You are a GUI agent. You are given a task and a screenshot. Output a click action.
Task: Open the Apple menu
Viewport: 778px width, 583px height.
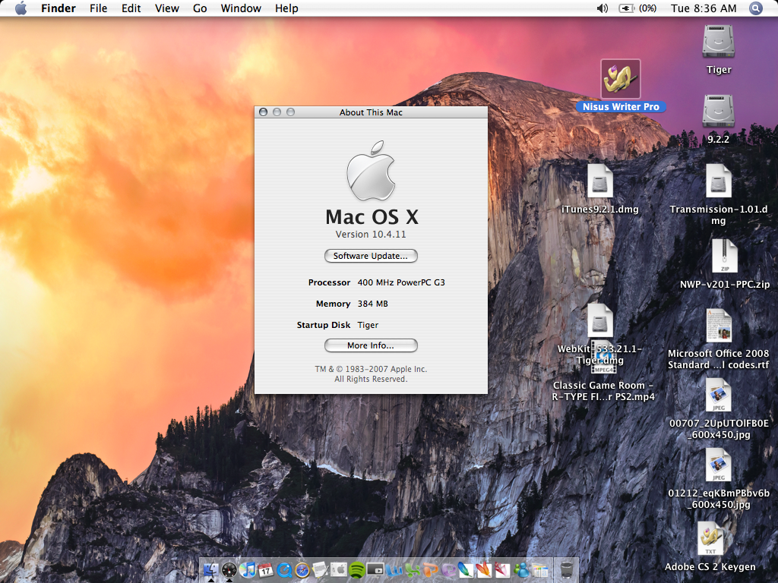point(21,8)
